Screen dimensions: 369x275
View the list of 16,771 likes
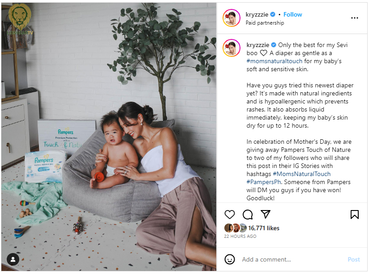click(264, 228)
